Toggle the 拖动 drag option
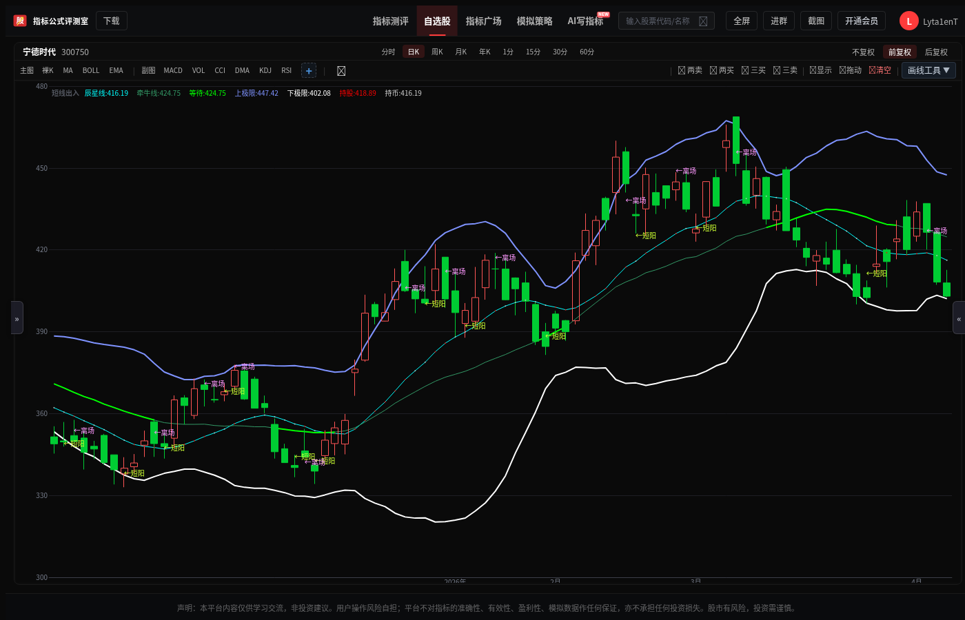 tap(851, 70)
